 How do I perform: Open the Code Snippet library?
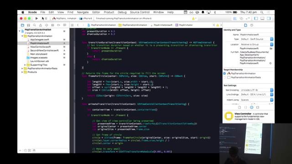245,108
